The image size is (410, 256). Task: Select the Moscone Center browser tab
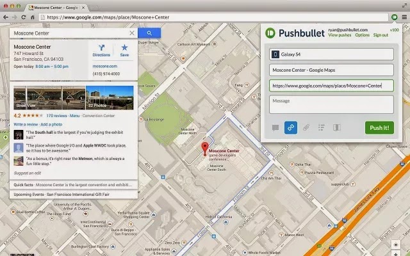(56, 8)
